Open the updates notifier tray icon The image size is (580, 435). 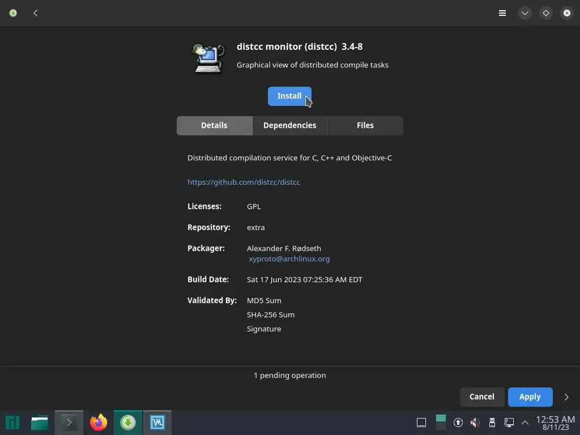[x=458, y=423]
